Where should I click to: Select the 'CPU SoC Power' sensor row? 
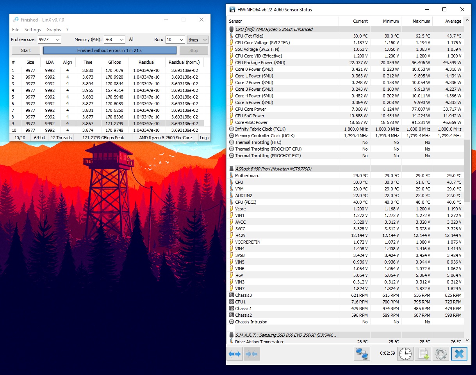coord(345,116)
